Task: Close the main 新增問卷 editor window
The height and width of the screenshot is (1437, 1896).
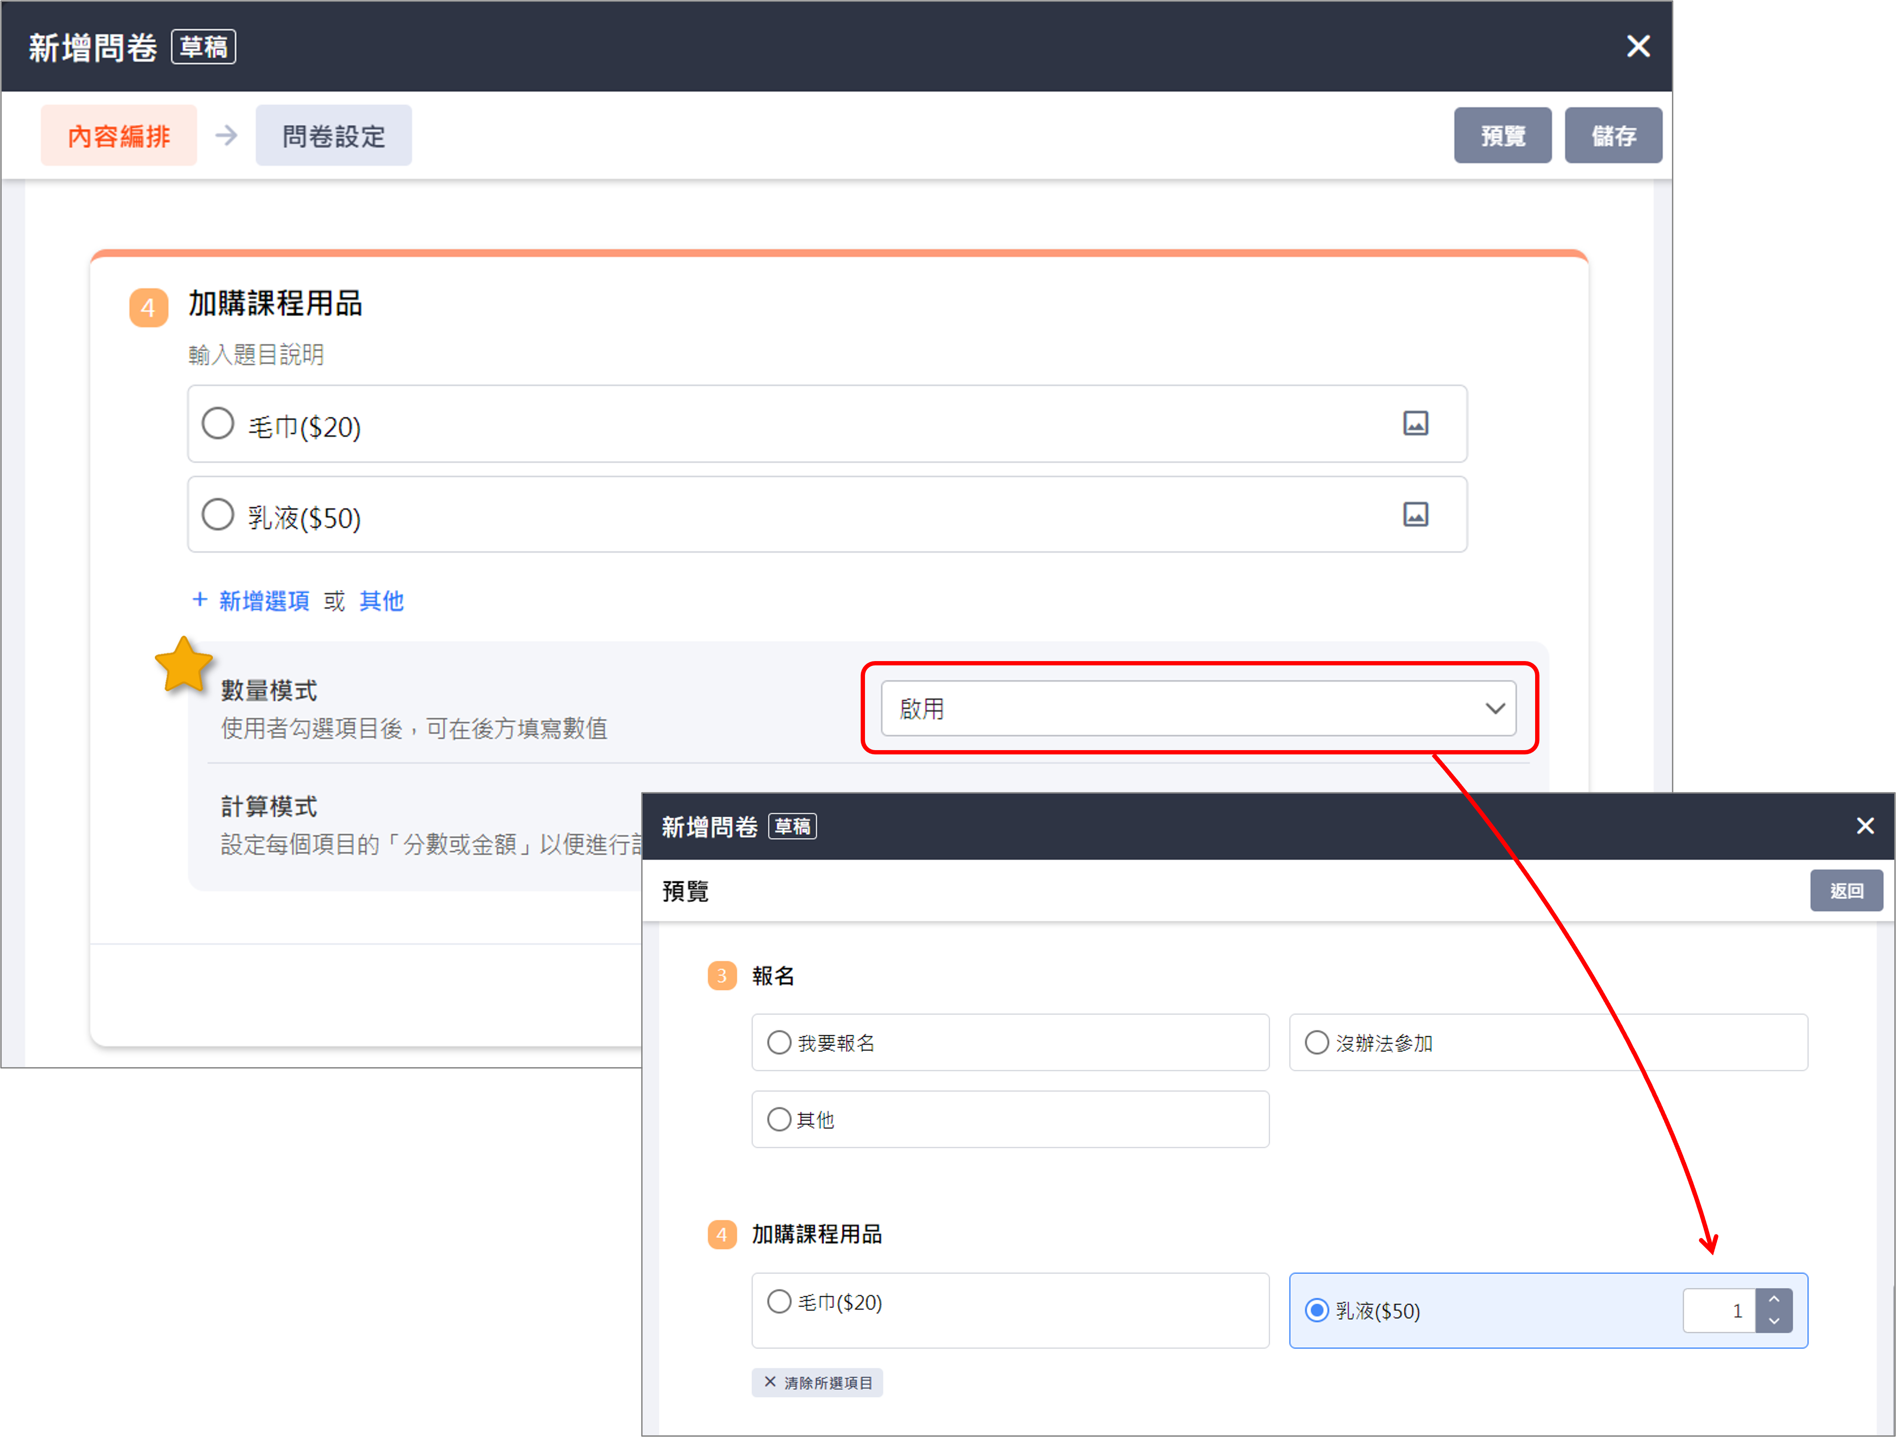Action: (x=1637, y=46)
